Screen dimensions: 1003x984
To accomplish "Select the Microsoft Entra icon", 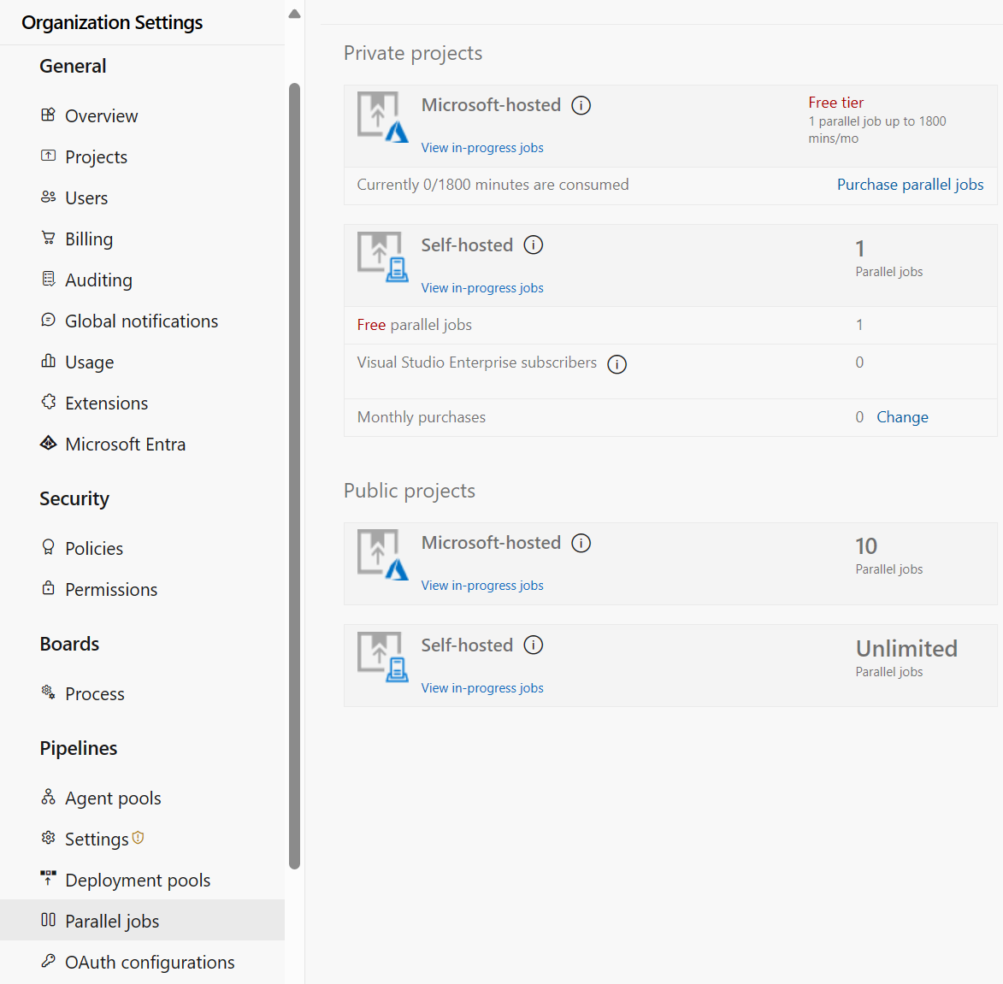I will [49, 444].
